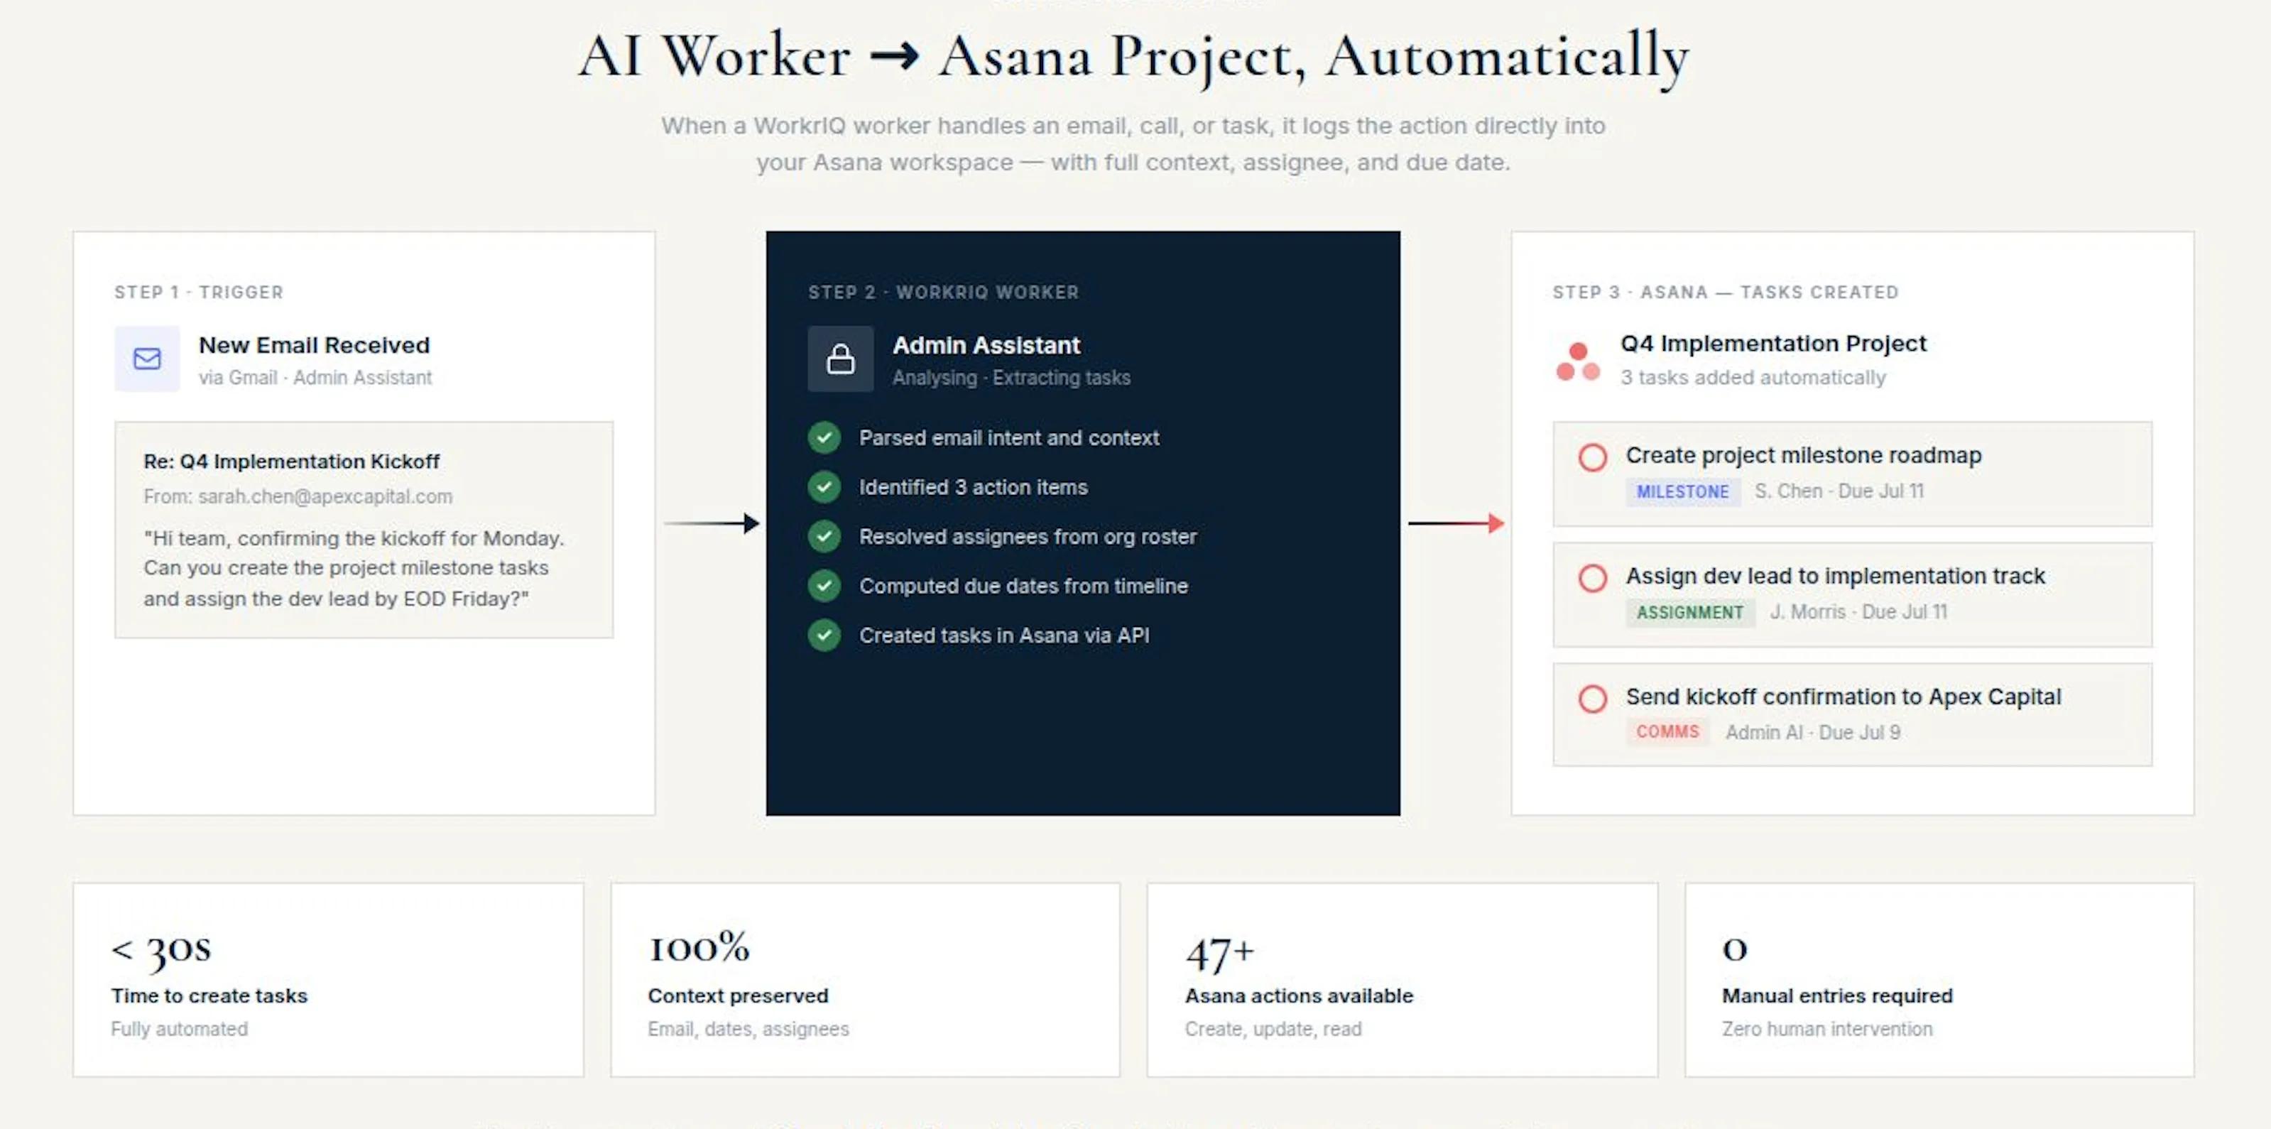The width and height of the screenshot is (2271, 1129).
Task: Click the green check beside Created tasks in Asana
Action: [824, 636]
